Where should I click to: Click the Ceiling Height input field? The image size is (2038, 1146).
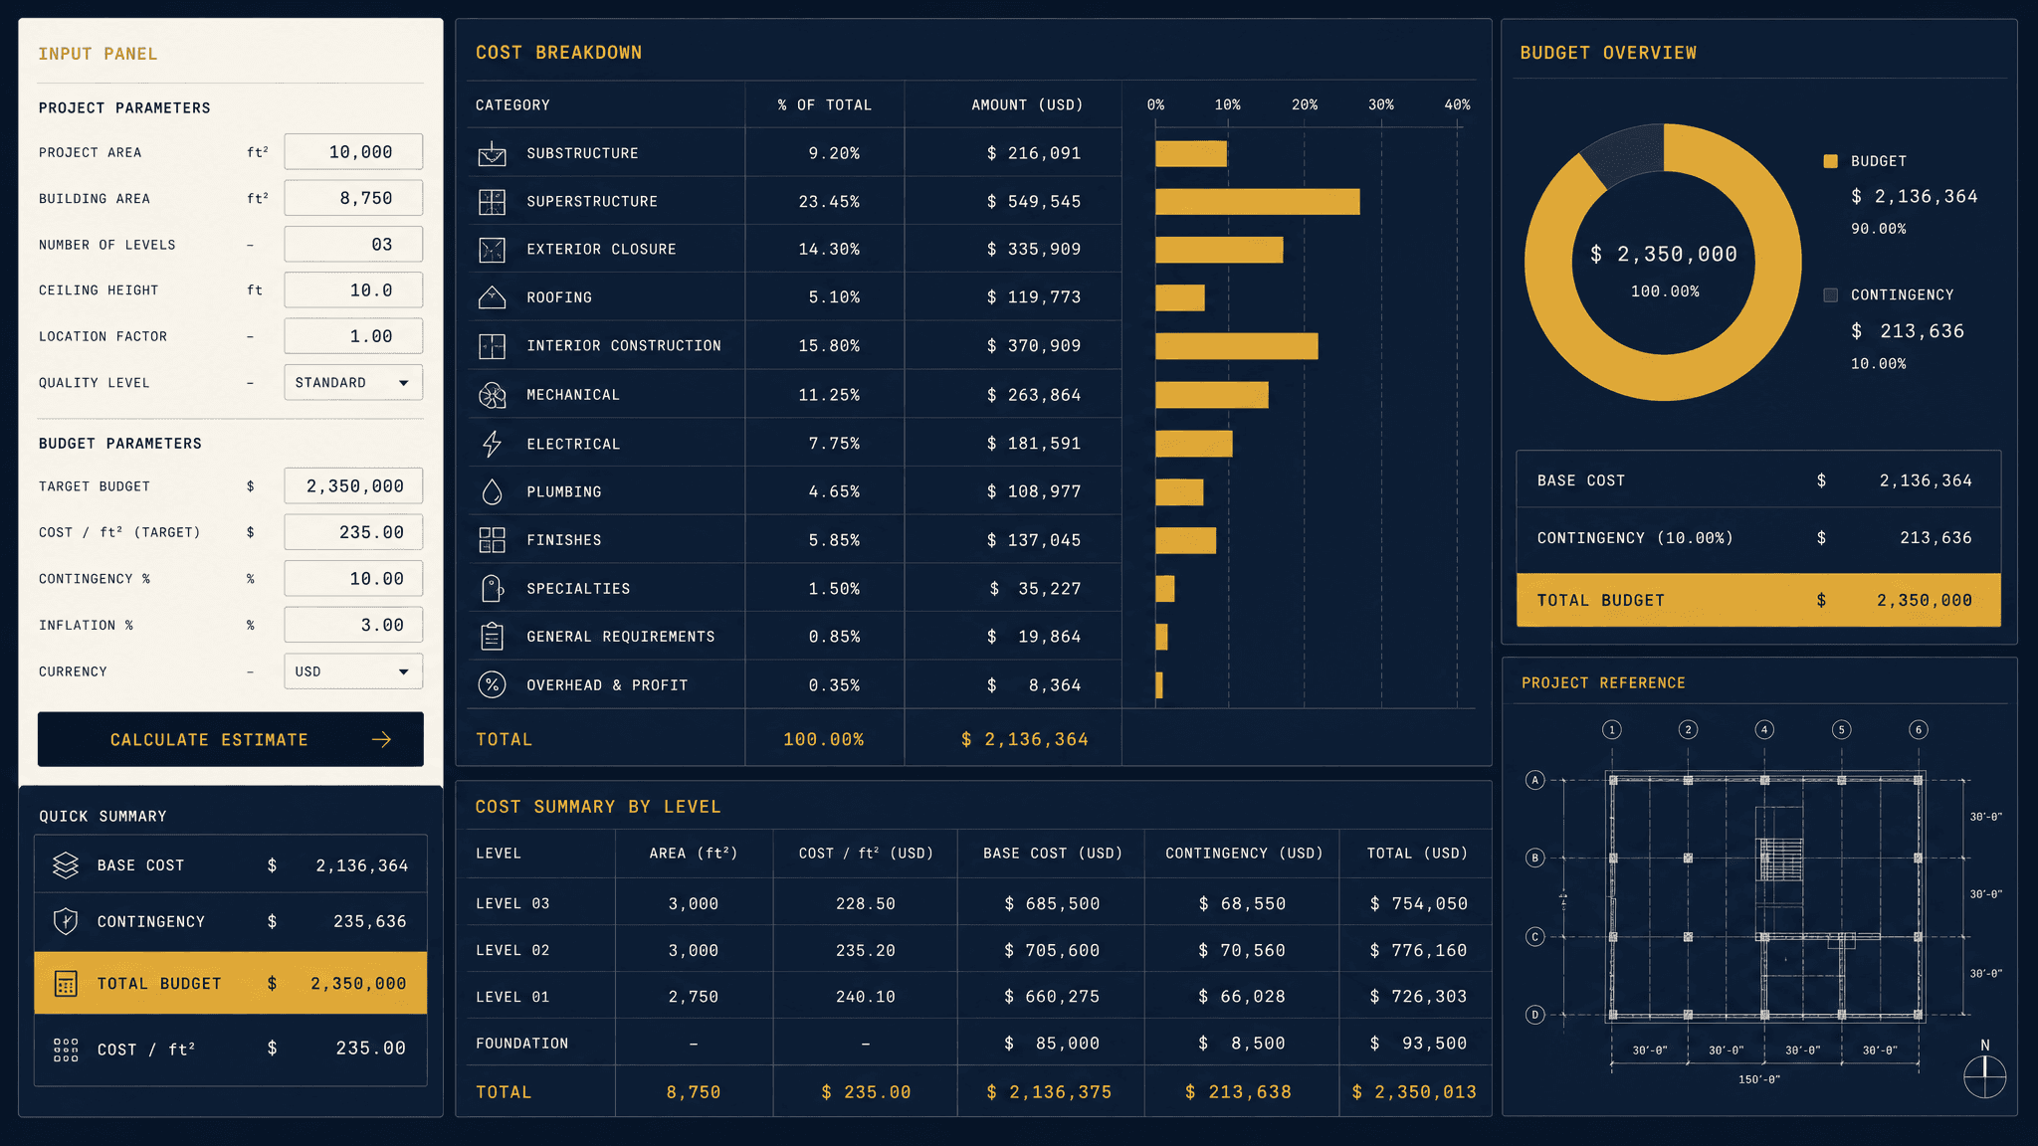coord(353,290)
